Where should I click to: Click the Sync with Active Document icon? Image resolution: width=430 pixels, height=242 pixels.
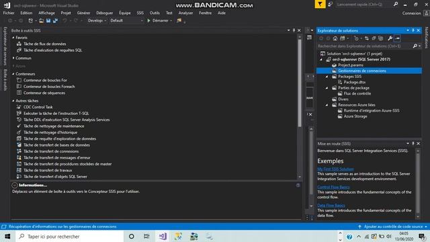(367, 38)
